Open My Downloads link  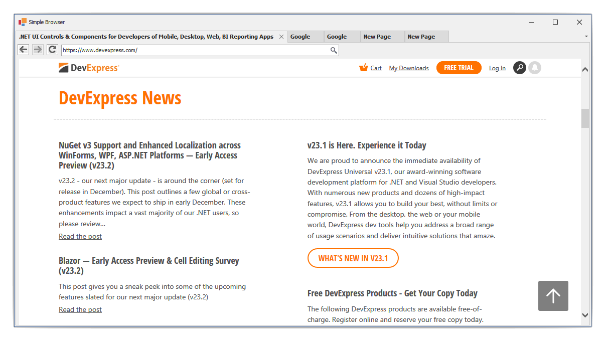[409, 68]
